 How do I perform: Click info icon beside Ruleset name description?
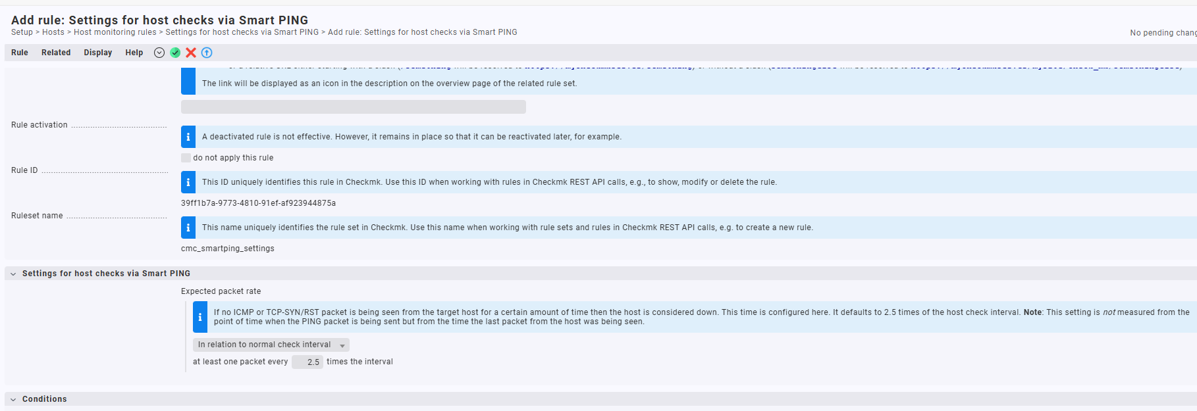pos(188,228)
